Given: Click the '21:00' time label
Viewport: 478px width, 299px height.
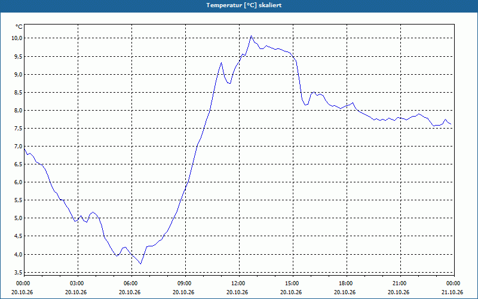Looking at the screenshot, I should click(400, 283).
